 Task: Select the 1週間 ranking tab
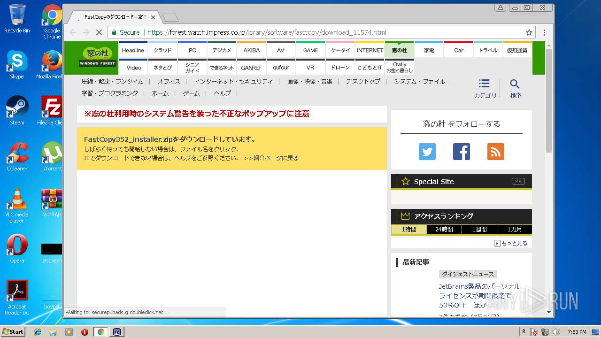pyautogui.click(x=479, y=230)
